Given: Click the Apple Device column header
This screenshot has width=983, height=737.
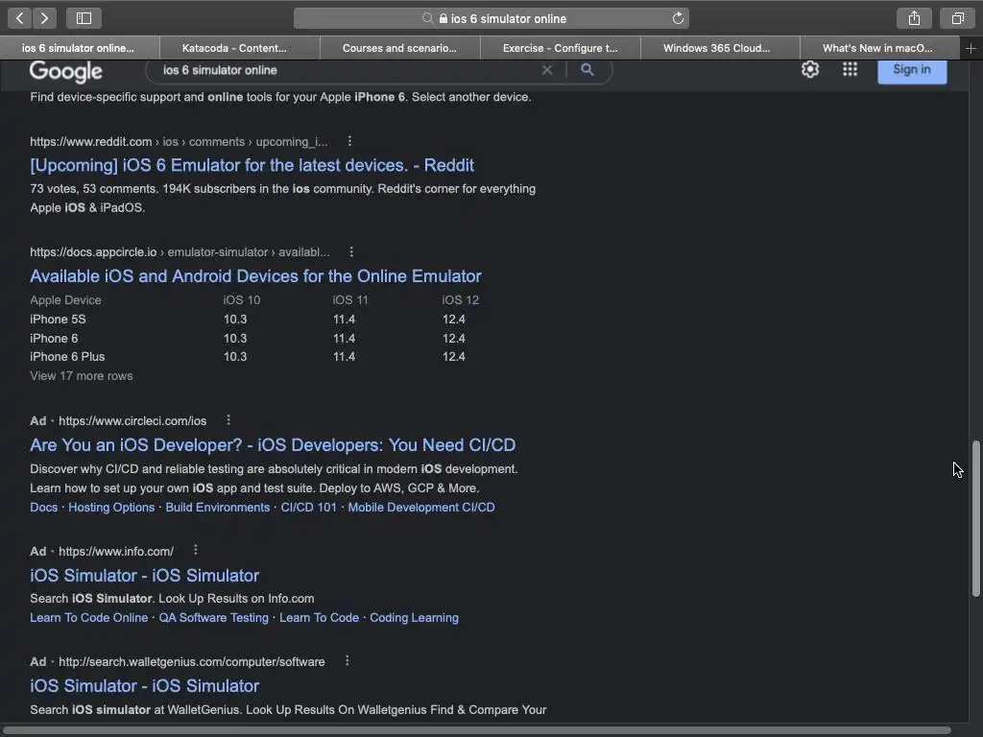Looking at the screenshot, I should (65, 300).
